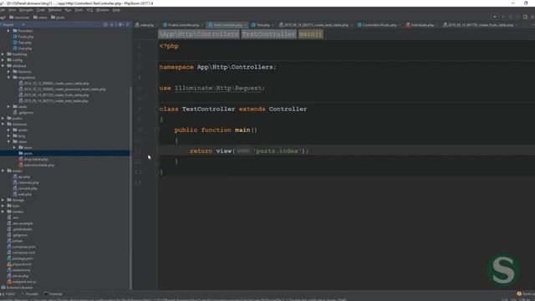
Task: Expand the assets folder
Action: pyautogui.click(x=8, y=130)
